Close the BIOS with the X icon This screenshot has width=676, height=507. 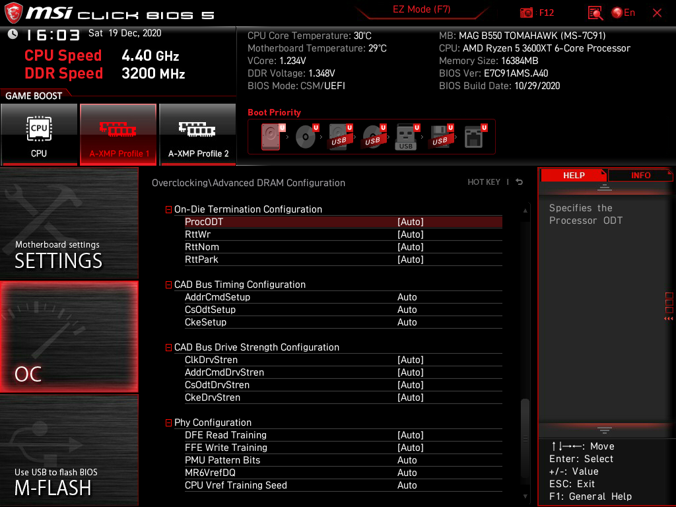pyautogui.click(x=657, y=13)
